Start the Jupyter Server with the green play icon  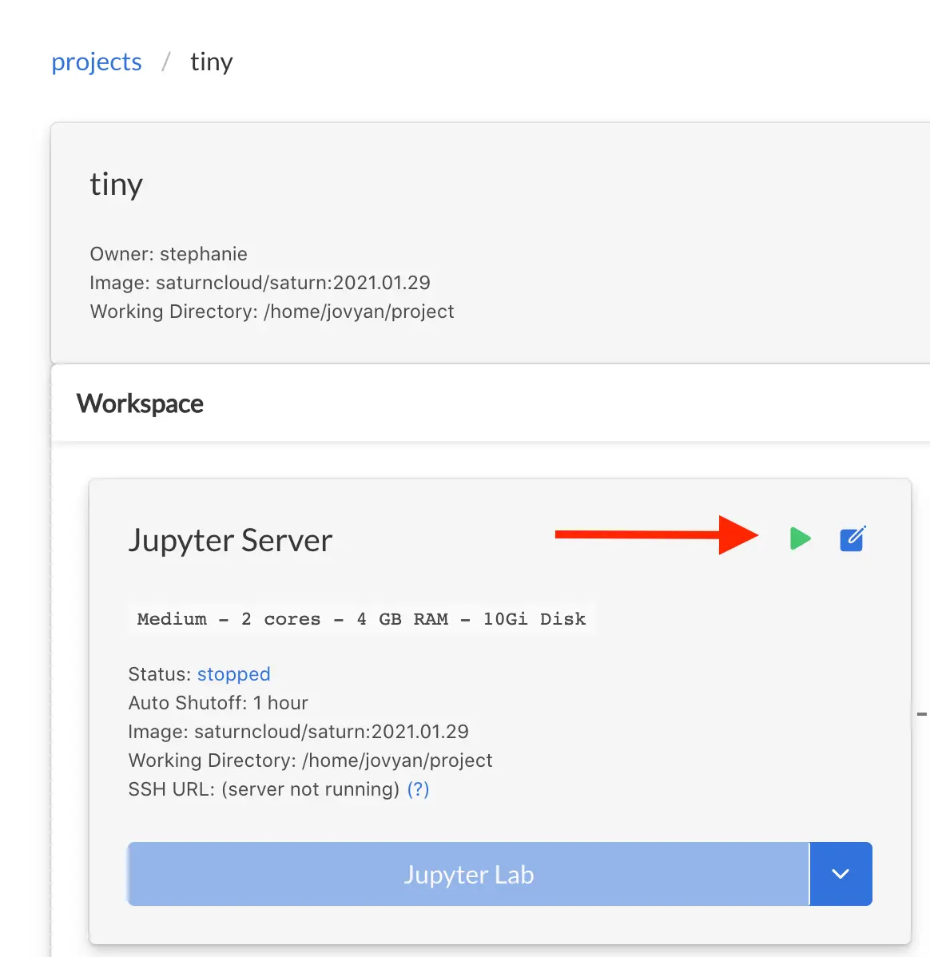(800, 538)
